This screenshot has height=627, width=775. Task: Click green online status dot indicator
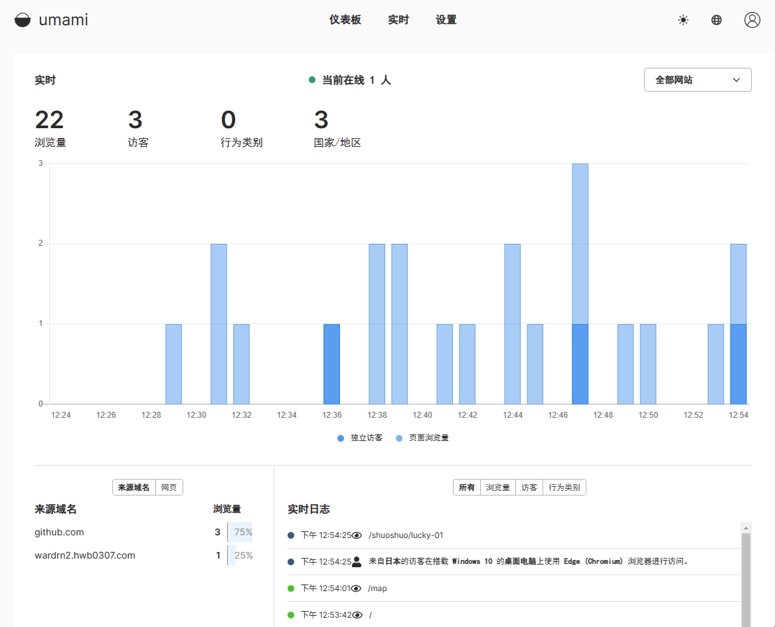312,80
